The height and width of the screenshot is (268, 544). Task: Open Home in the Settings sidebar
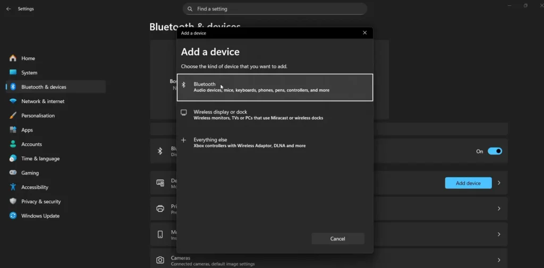coord(56,58)
